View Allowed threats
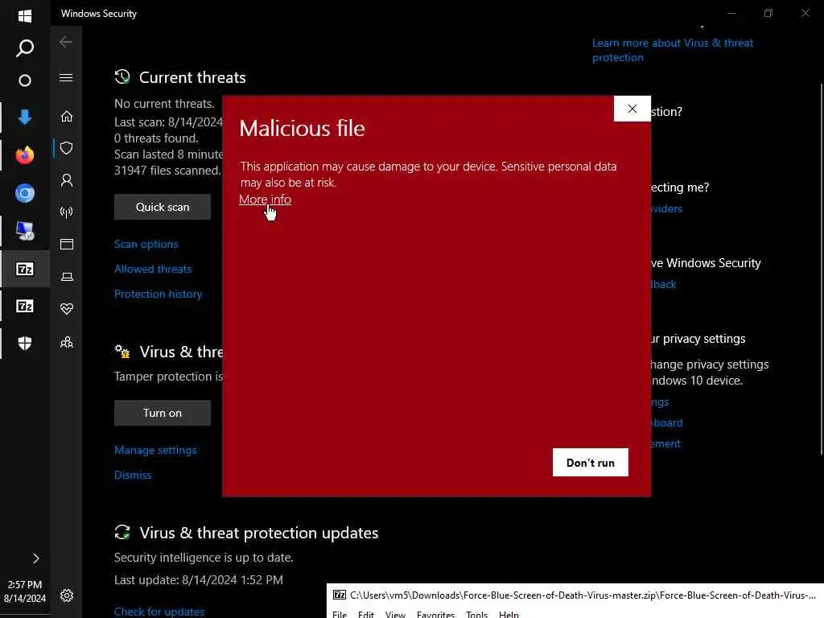Screen dimensions: 824x618 point(153,269)
